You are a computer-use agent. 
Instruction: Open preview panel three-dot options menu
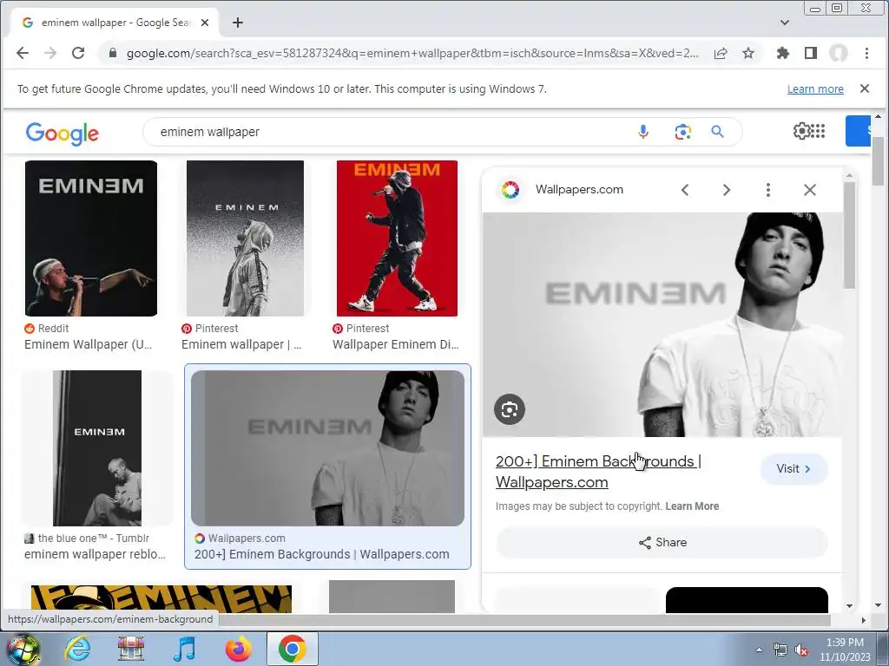768,190
